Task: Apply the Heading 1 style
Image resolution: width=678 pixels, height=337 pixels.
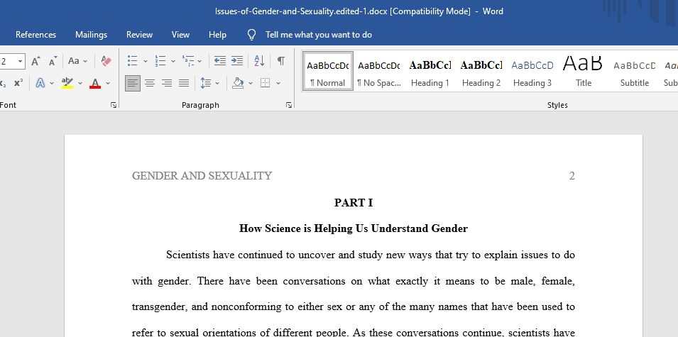Action: coord(430,71)
